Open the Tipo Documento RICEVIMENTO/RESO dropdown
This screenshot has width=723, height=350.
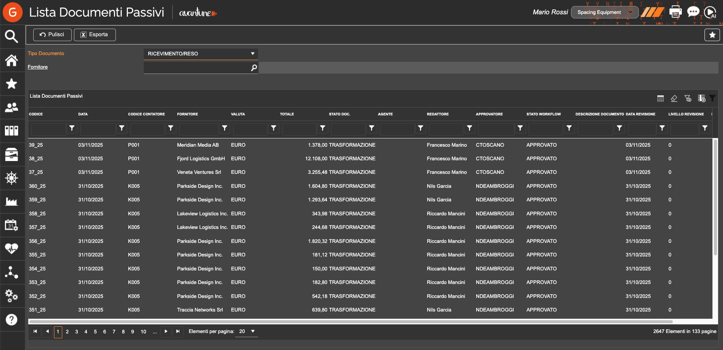(x=201, y=54)
